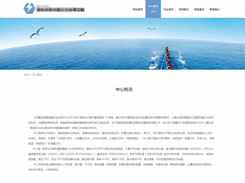Click the paragraph beginning 北京雷检避雷装置安全检测中心
Viewport: 245px width, 183px height.
coord(121,122)
